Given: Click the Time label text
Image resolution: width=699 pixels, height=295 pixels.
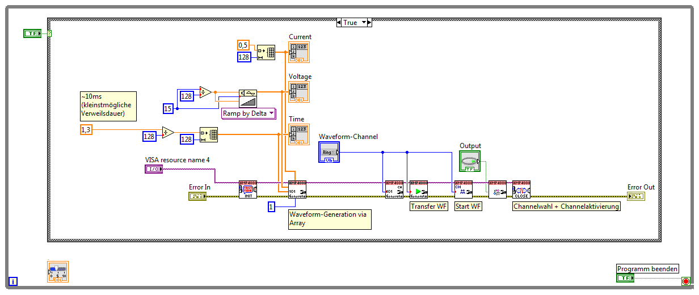Looking at the screenshot, I should pos(297,119).
